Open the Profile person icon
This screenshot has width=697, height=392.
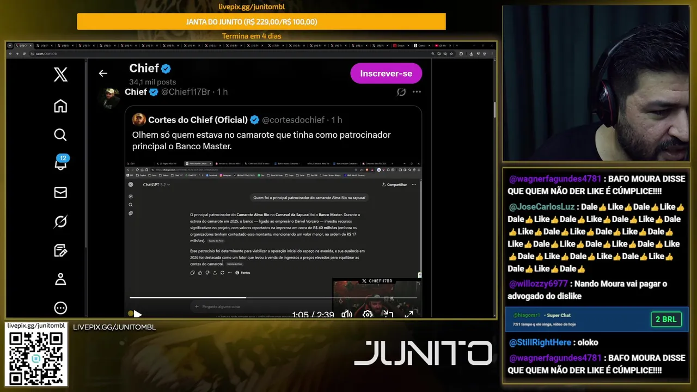click(60, 279)
